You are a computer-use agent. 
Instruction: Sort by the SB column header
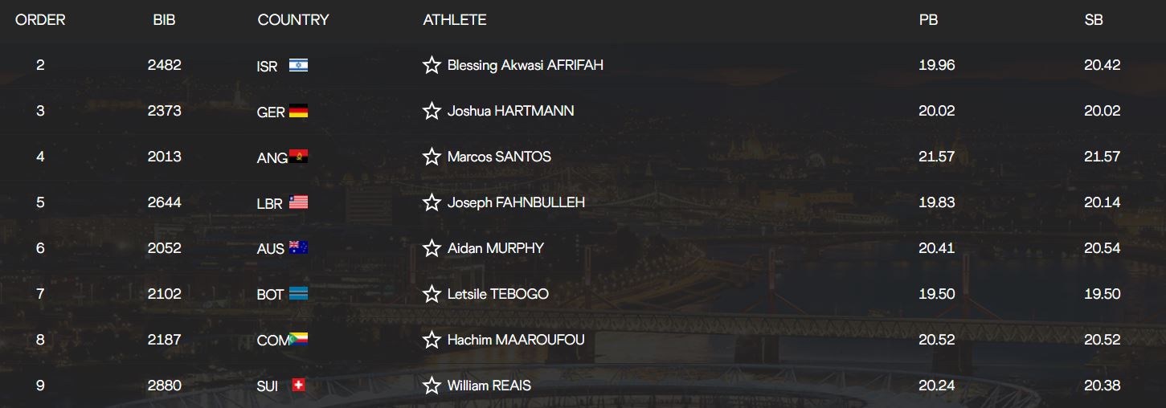[x=1094, y=20]
